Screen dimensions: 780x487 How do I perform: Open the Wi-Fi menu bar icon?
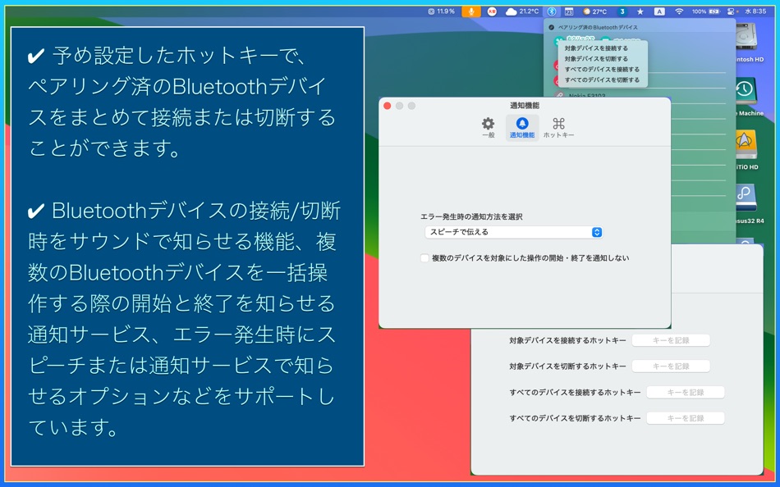[x=679, y=11]
